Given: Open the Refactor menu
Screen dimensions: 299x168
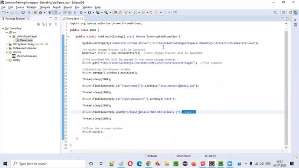Looking at the screenshot, I should tap(32, 7).
